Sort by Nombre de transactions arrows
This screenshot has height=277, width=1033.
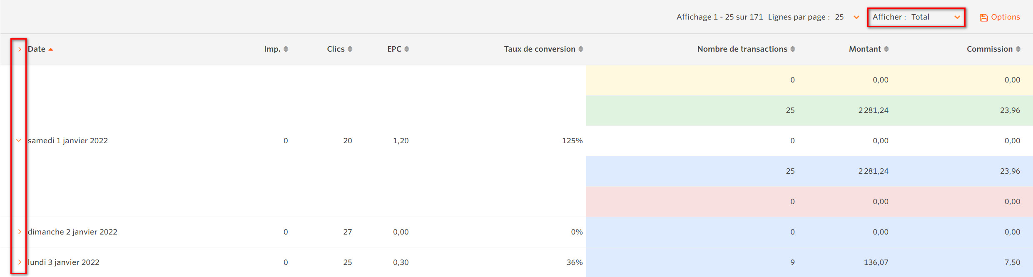[793, 49]
